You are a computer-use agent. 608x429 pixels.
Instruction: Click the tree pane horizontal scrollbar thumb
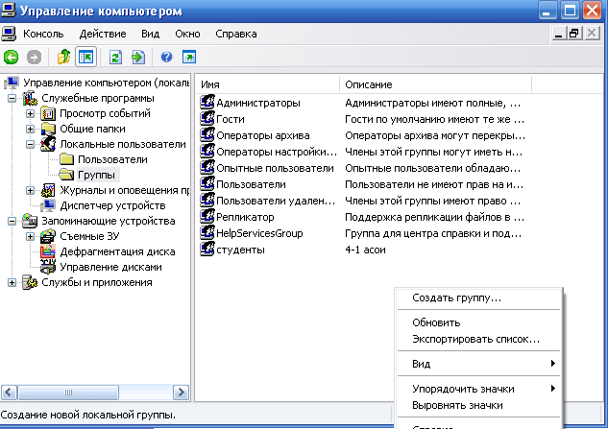tap(68, 393)
